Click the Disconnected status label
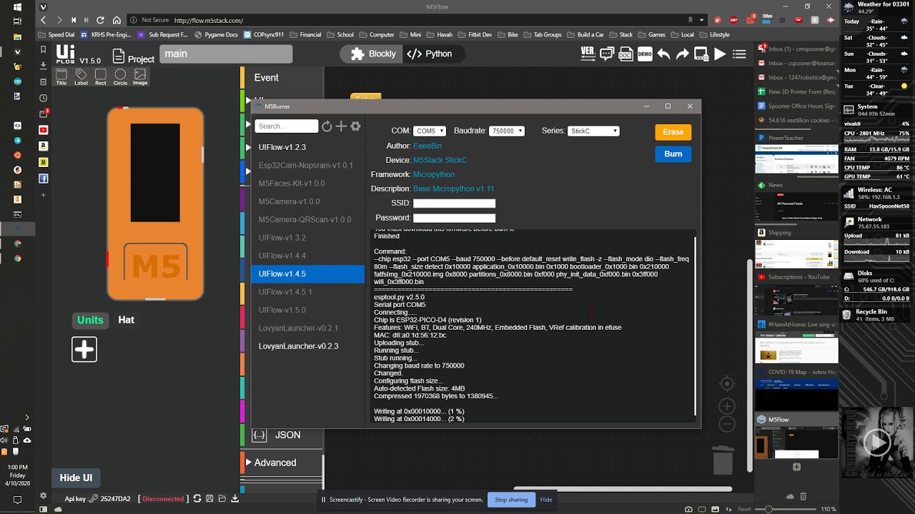 pyautogui.click(x=163, y=499)
